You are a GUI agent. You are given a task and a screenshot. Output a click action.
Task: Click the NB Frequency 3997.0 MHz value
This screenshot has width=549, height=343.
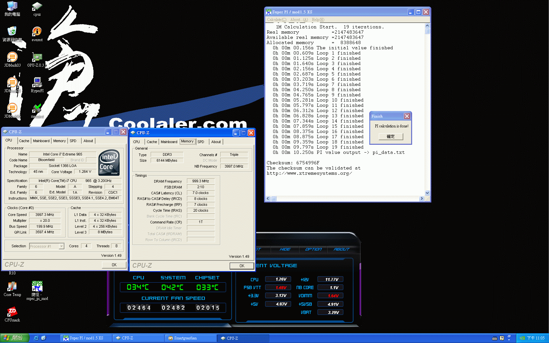(234, 166)
